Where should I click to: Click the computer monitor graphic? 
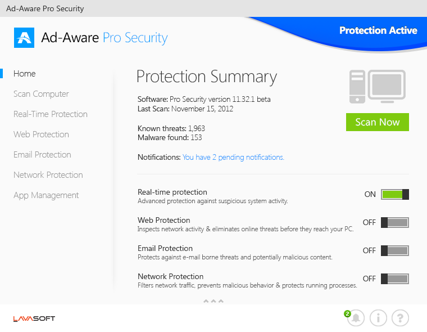[378, 87]
